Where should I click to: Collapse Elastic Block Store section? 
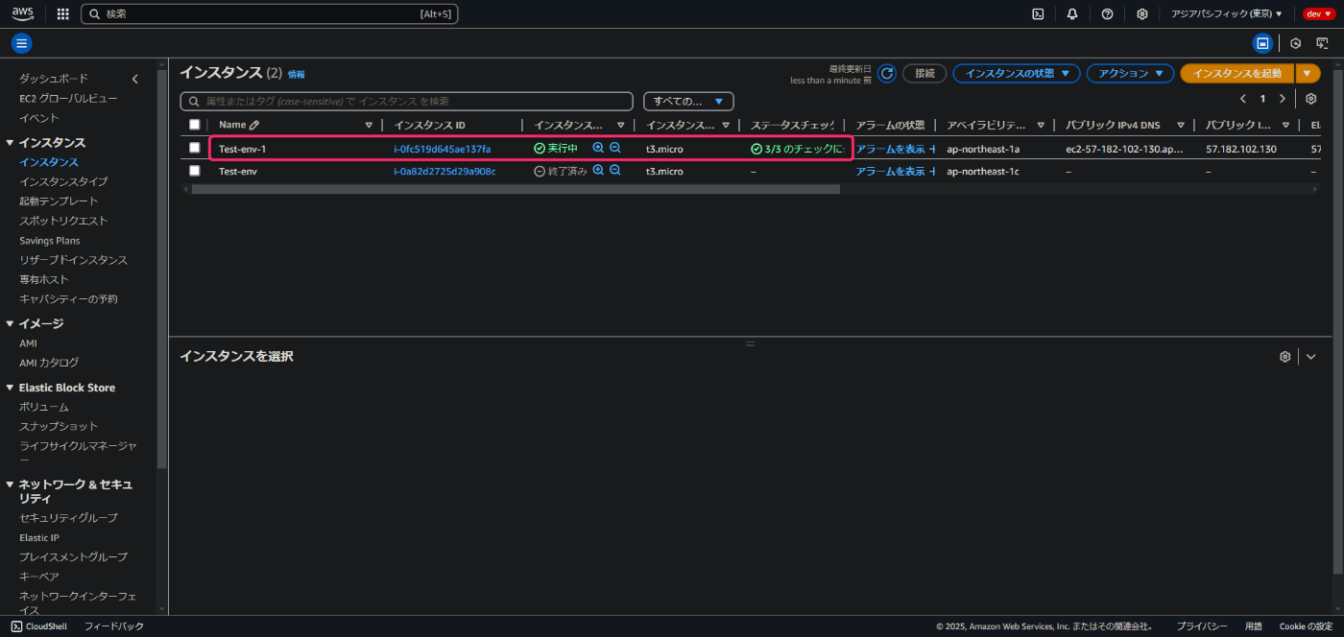point(10,388)
